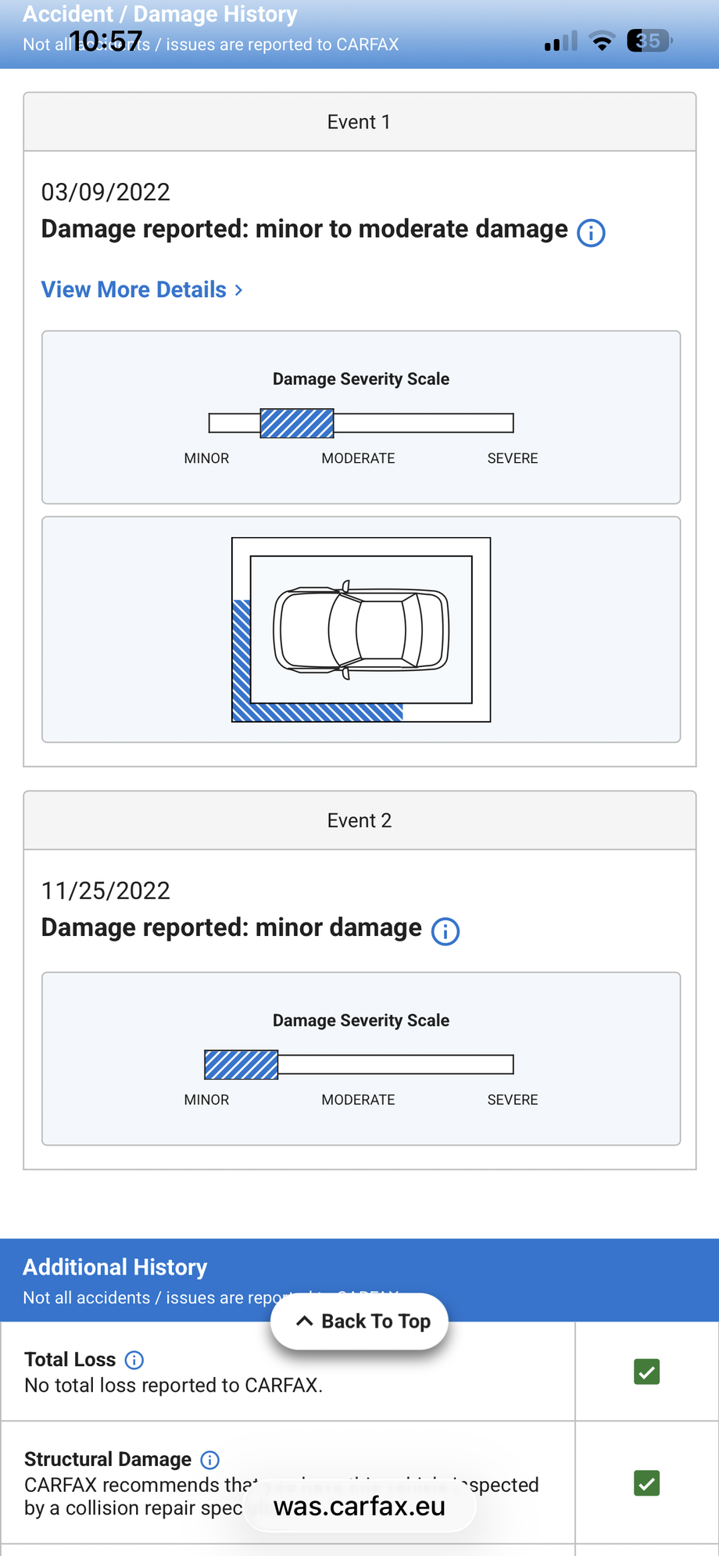This screenshot has width=719, height=1556.
Task: Open the Event 1 header
Action: point(359,122)
